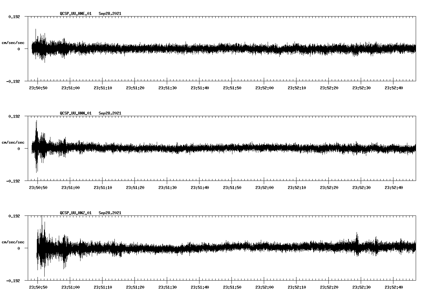Click the 23:51:00 time label under HNN plot

[70, 188]
